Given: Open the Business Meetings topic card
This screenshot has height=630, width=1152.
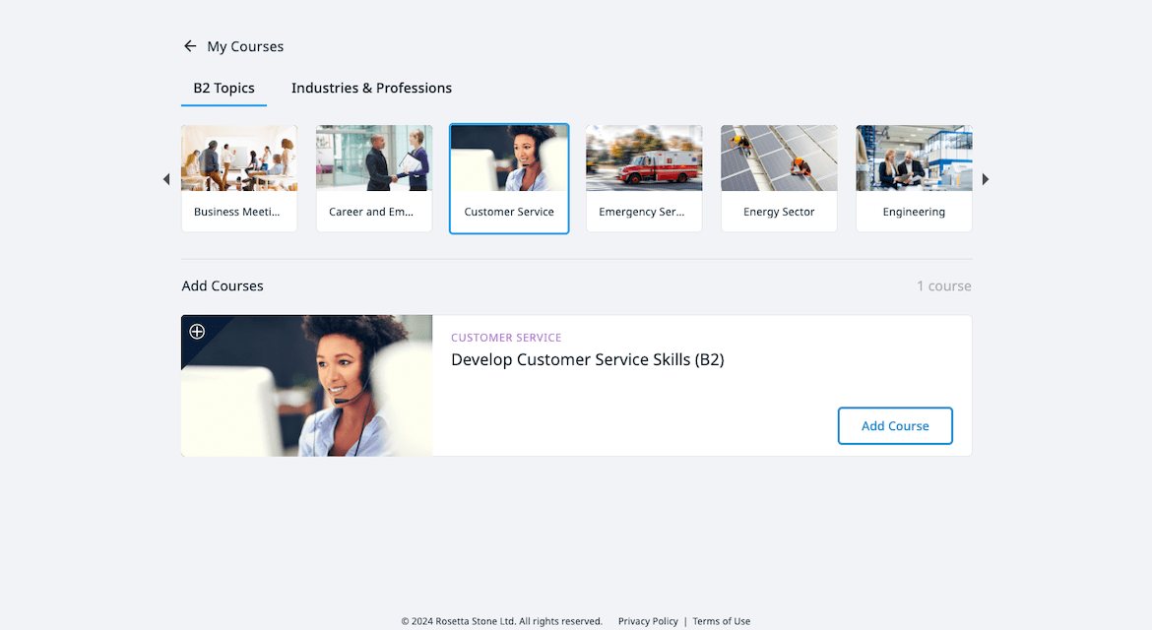Looking at the screenshot, I should click(x=239, y=178).
